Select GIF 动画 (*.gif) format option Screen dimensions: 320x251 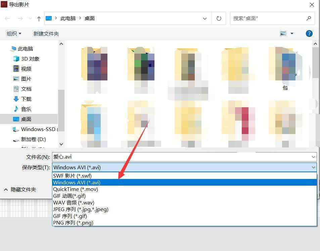(x=69, y=196)
